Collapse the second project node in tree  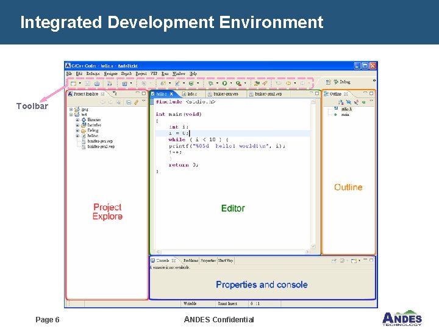coord(71,115)
